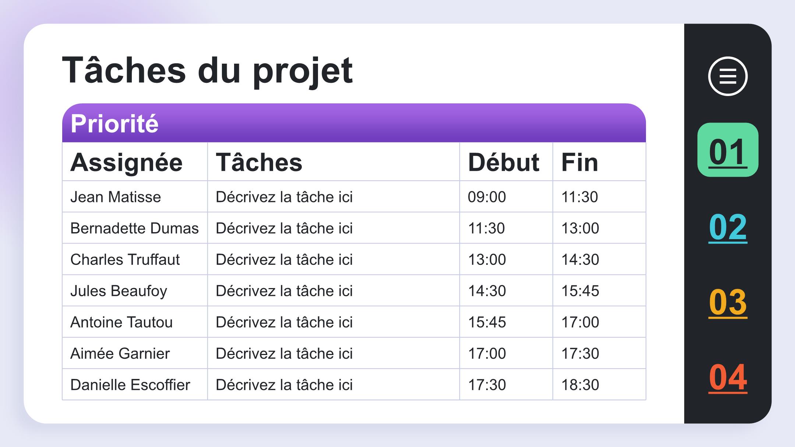Viewport: 795px width, 447px height.
Task: Edit Danielle Escoffier's task description
Action: [333, 384]
